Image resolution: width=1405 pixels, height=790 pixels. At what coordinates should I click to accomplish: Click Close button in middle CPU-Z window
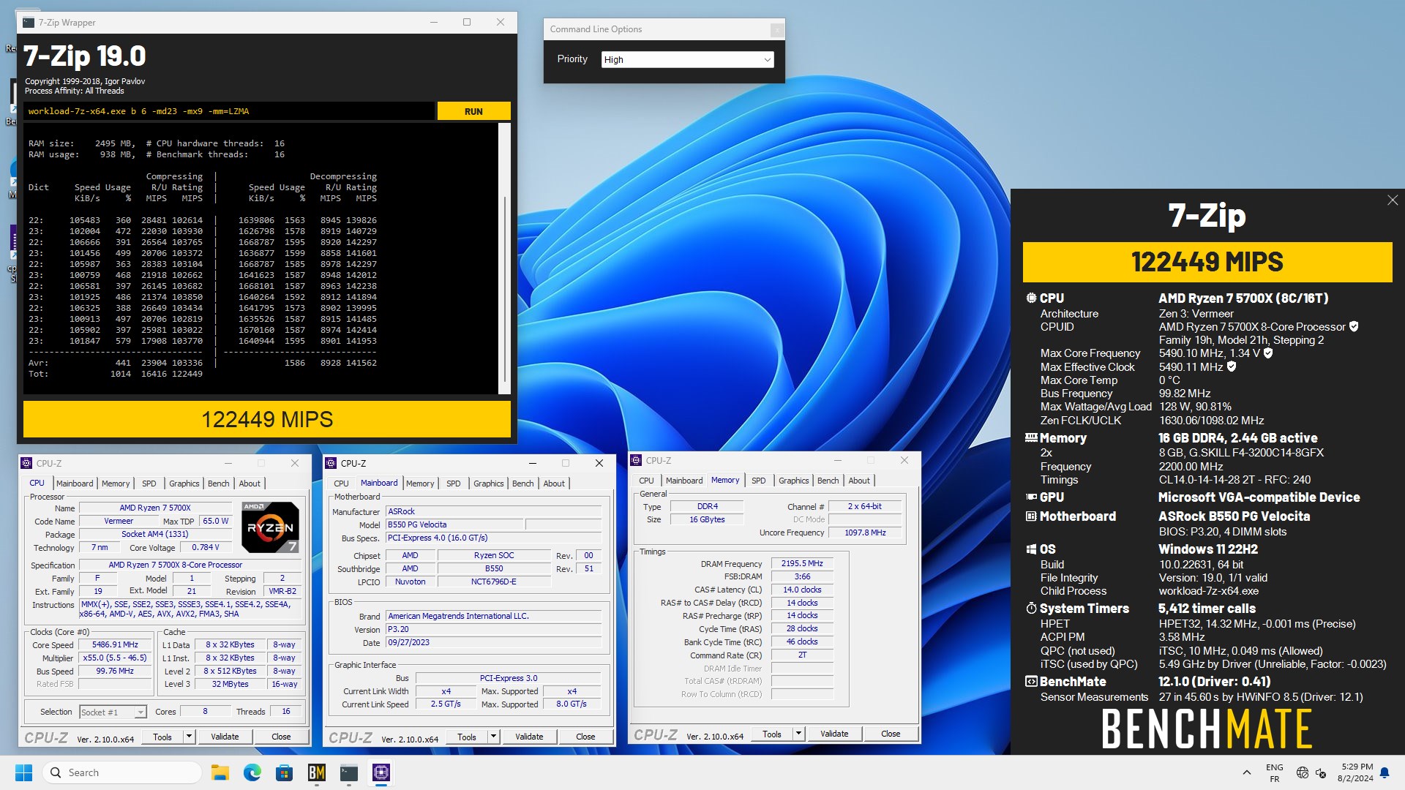click(x=585, y=737)
